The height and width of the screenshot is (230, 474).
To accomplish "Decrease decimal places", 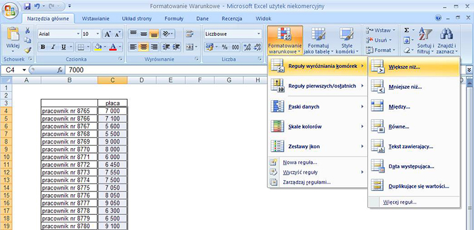I will pos(258,47).
